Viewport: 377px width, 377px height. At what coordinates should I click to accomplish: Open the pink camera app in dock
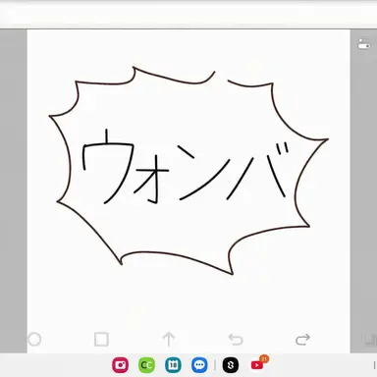121,365
